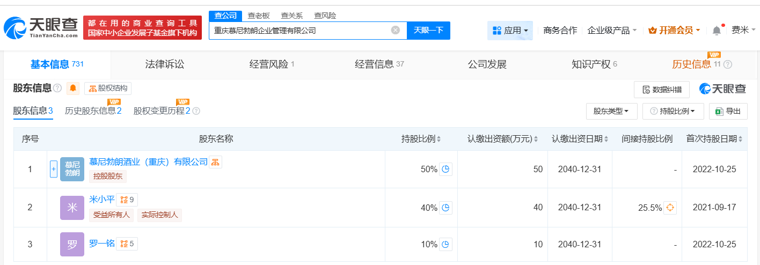This screenshot has width=760, height=265.
Task: Click the 天眼一下 search button
Action: (428, 31)
